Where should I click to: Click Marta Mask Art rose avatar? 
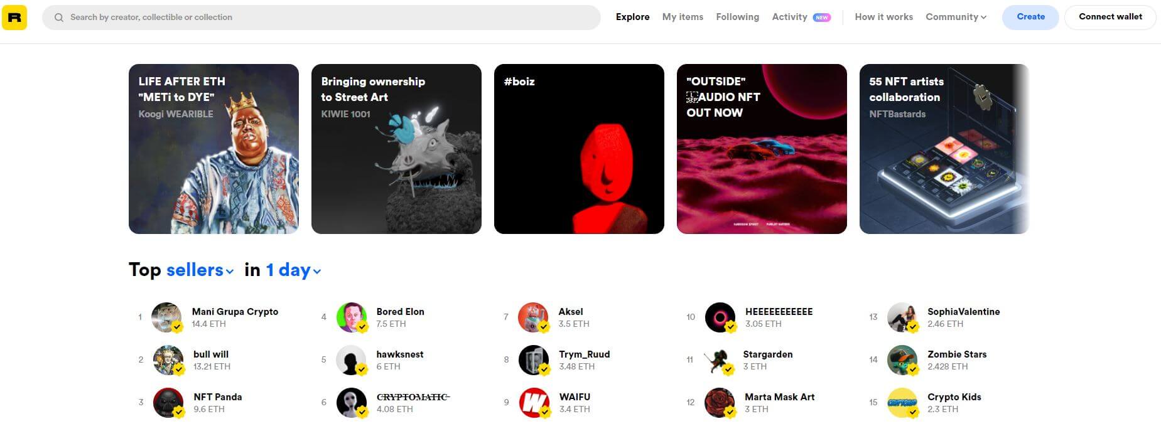pyautogui.click(x=720, y=403)
